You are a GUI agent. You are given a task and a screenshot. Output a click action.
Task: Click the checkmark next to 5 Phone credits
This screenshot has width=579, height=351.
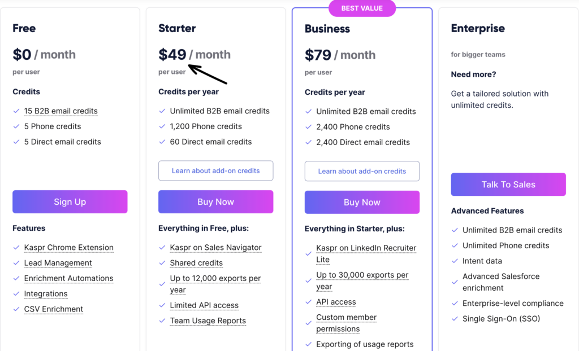click(x=17, y=126)
